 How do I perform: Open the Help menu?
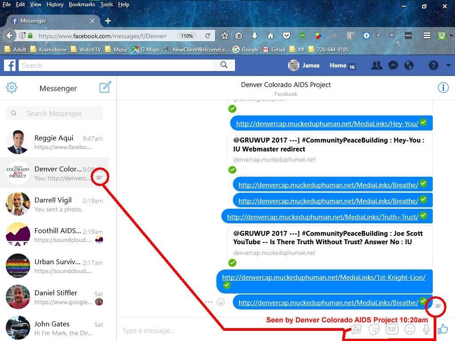pos(124,4)
